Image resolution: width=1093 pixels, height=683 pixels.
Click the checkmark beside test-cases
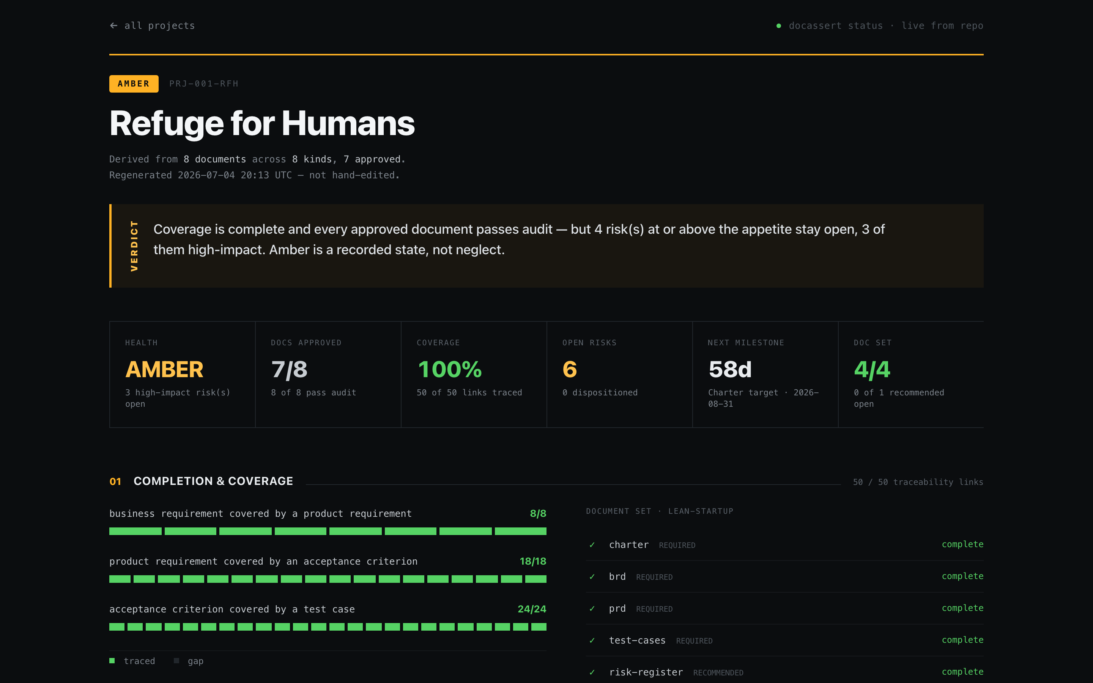(x=592, y=641)
